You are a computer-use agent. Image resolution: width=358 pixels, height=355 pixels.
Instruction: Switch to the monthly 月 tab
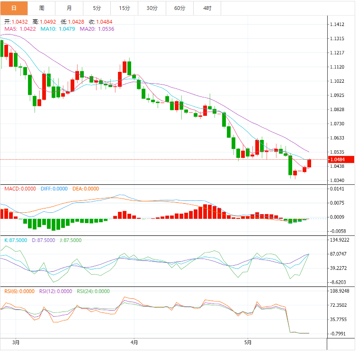69,8
